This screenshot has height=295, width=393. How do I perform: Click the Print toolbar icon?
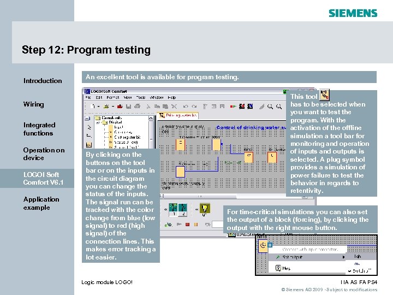click(138, 107)
